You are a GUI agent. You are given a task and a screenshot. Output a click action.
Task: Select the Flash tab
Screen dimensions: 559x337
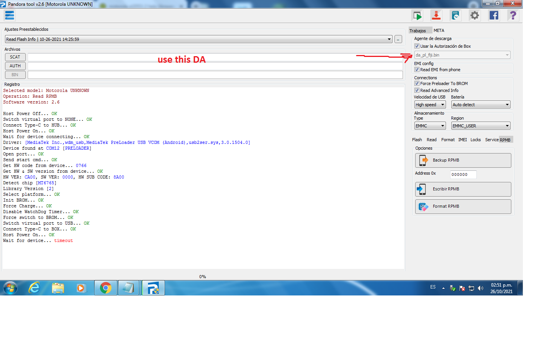tap(417, 140)
